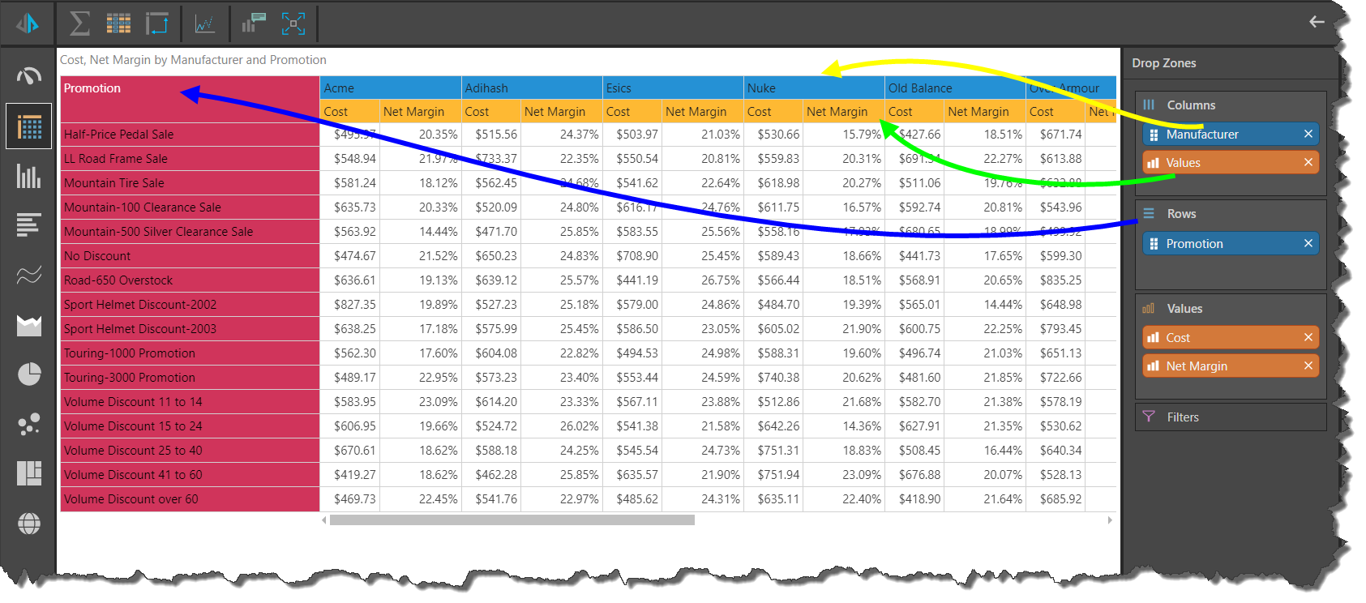Select the area chart visualization
1366x603 pixels.
(29, 325)
